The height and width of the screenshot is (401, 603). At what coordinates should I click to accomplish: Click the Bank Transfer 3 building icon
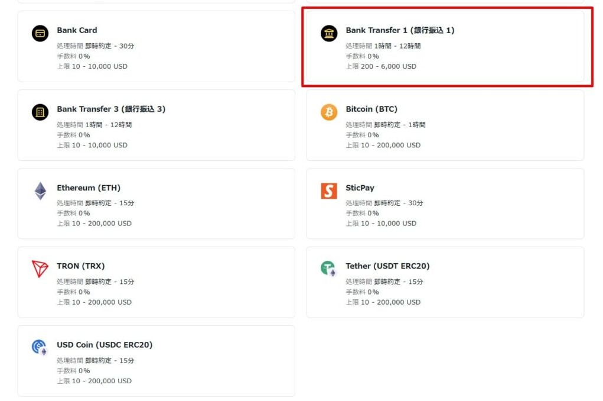pos(40,112)
